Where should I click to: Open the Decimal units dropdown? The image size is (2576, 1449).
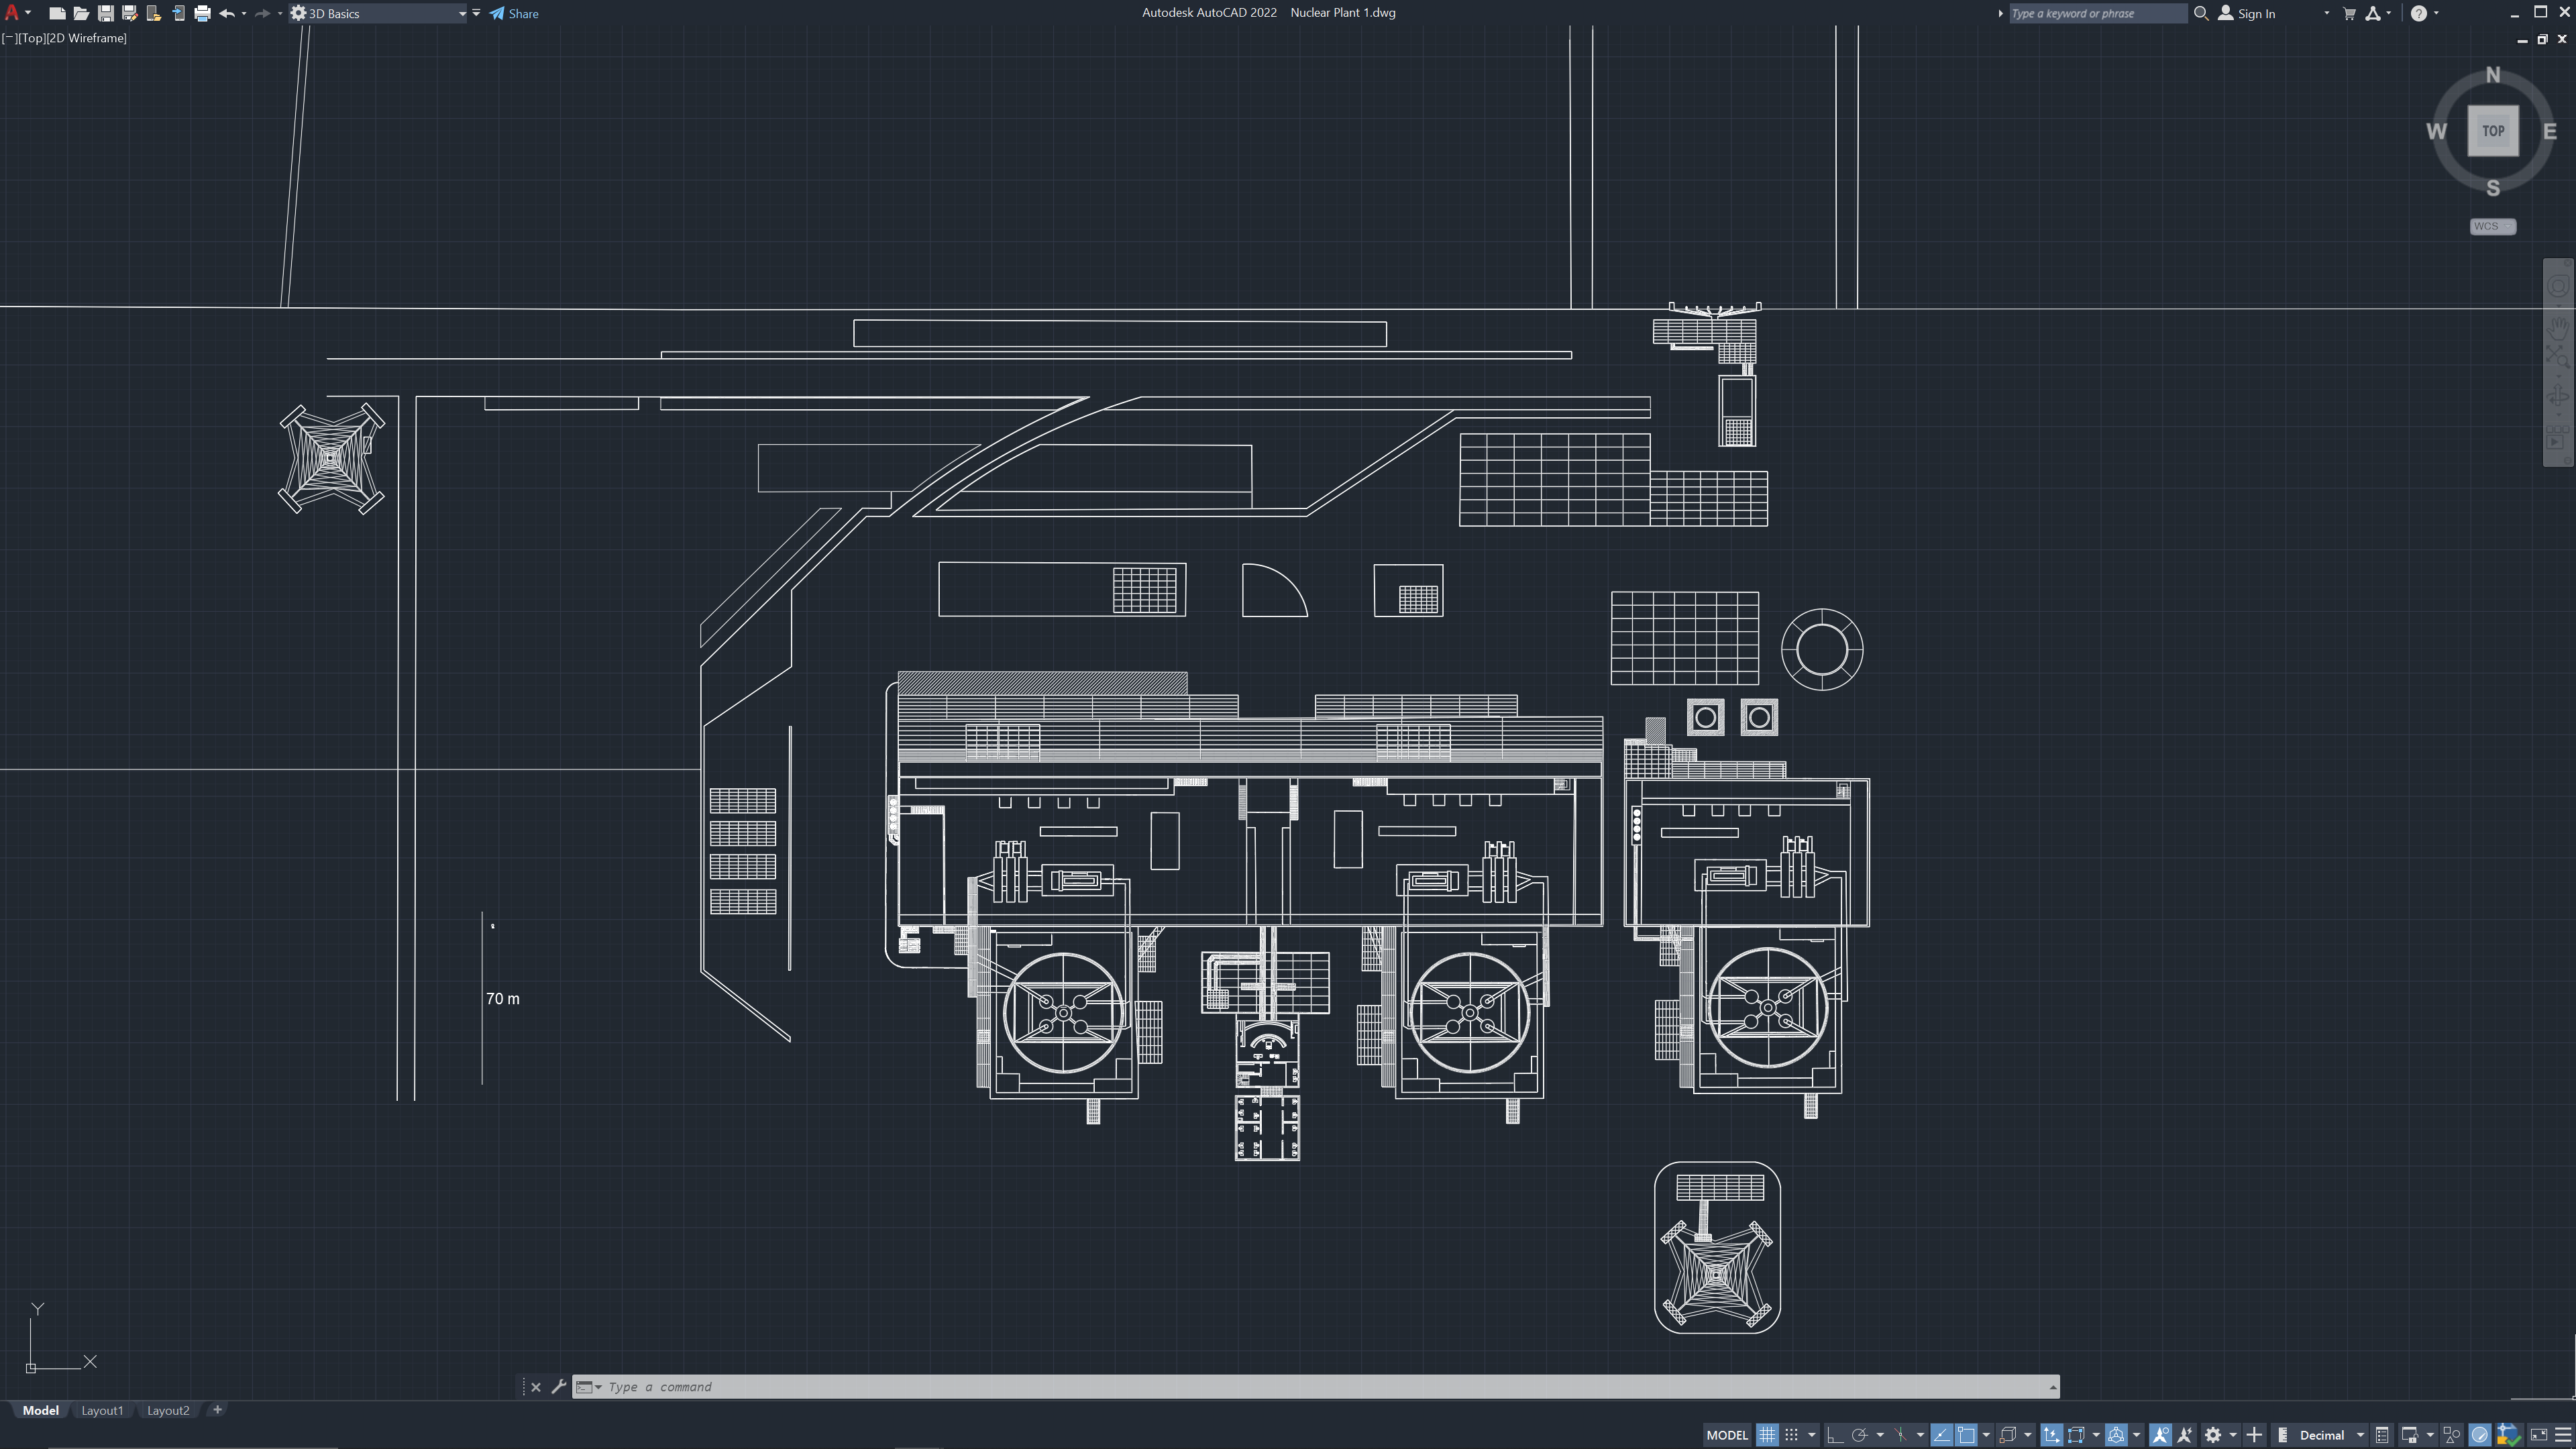2360,1435
